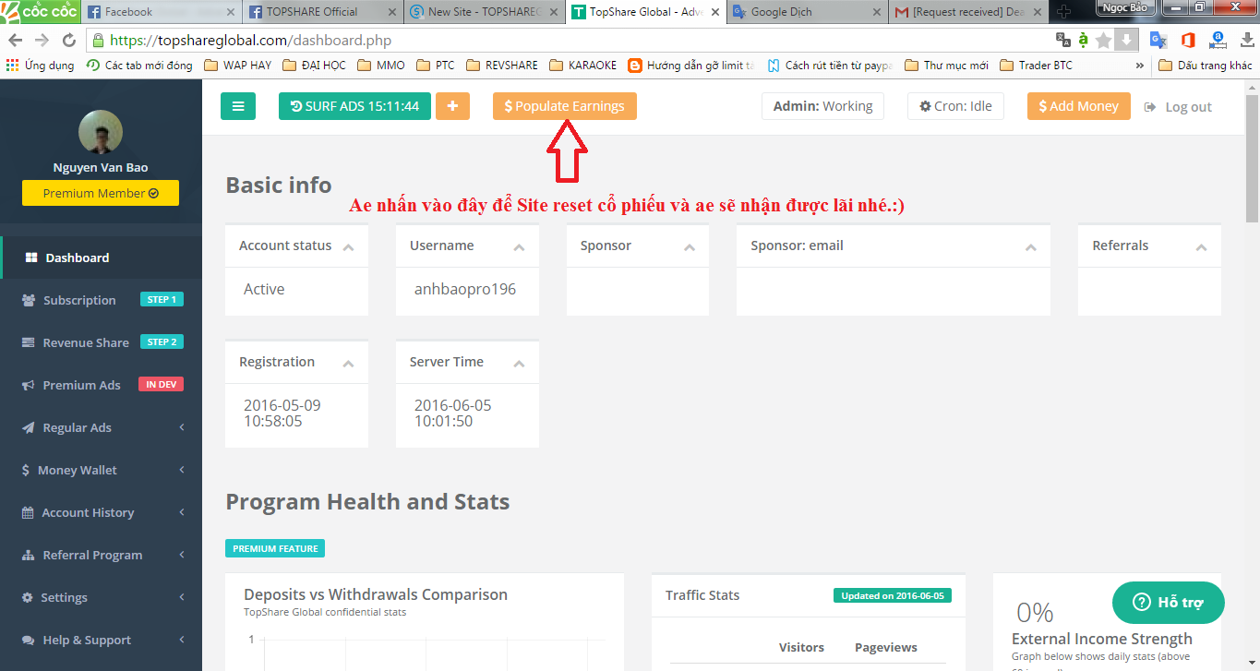Open the Hỗ trợ support chat button
This screenshot has height=671, width=1260.
pos(1169,603)
